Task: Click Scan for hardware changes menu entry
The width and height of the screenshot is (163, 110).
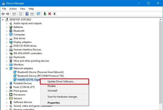Action: [x=62, y=97]
